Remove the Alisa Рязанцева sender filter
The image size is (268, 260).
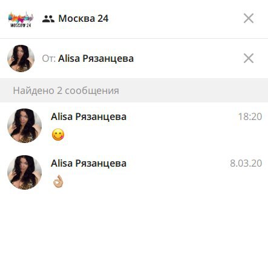(249, 58)
